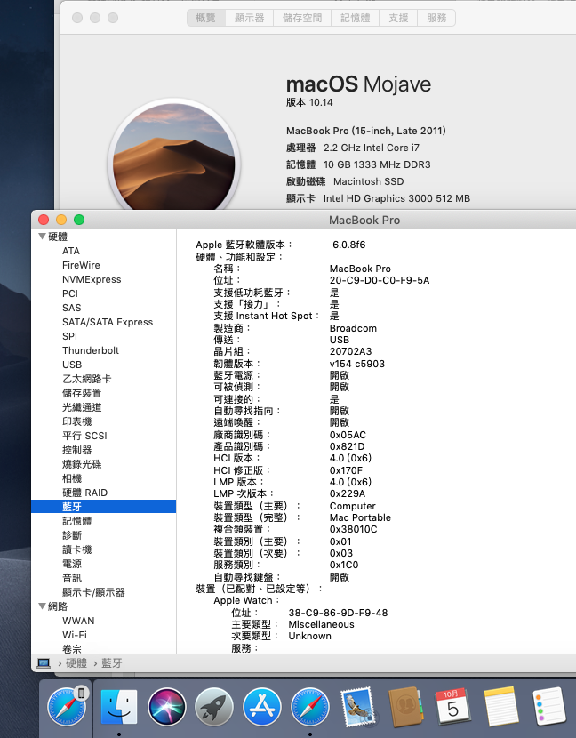Viewport: 576px width, 738px height.
Task: Open Safari compass icon next to App Store
Action: click(309, 707)
